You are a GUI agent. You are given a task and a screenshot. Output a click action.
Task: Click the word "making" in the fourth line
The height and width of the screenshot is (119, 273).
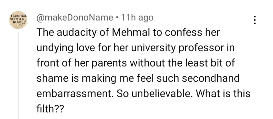coord(94,78)
